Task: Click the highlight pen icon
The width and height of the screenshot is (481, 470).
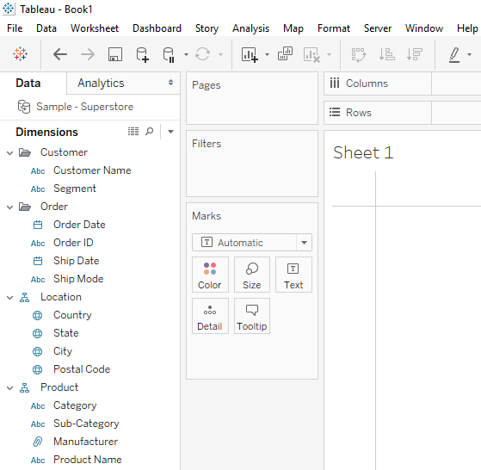Action: point(454,54)
